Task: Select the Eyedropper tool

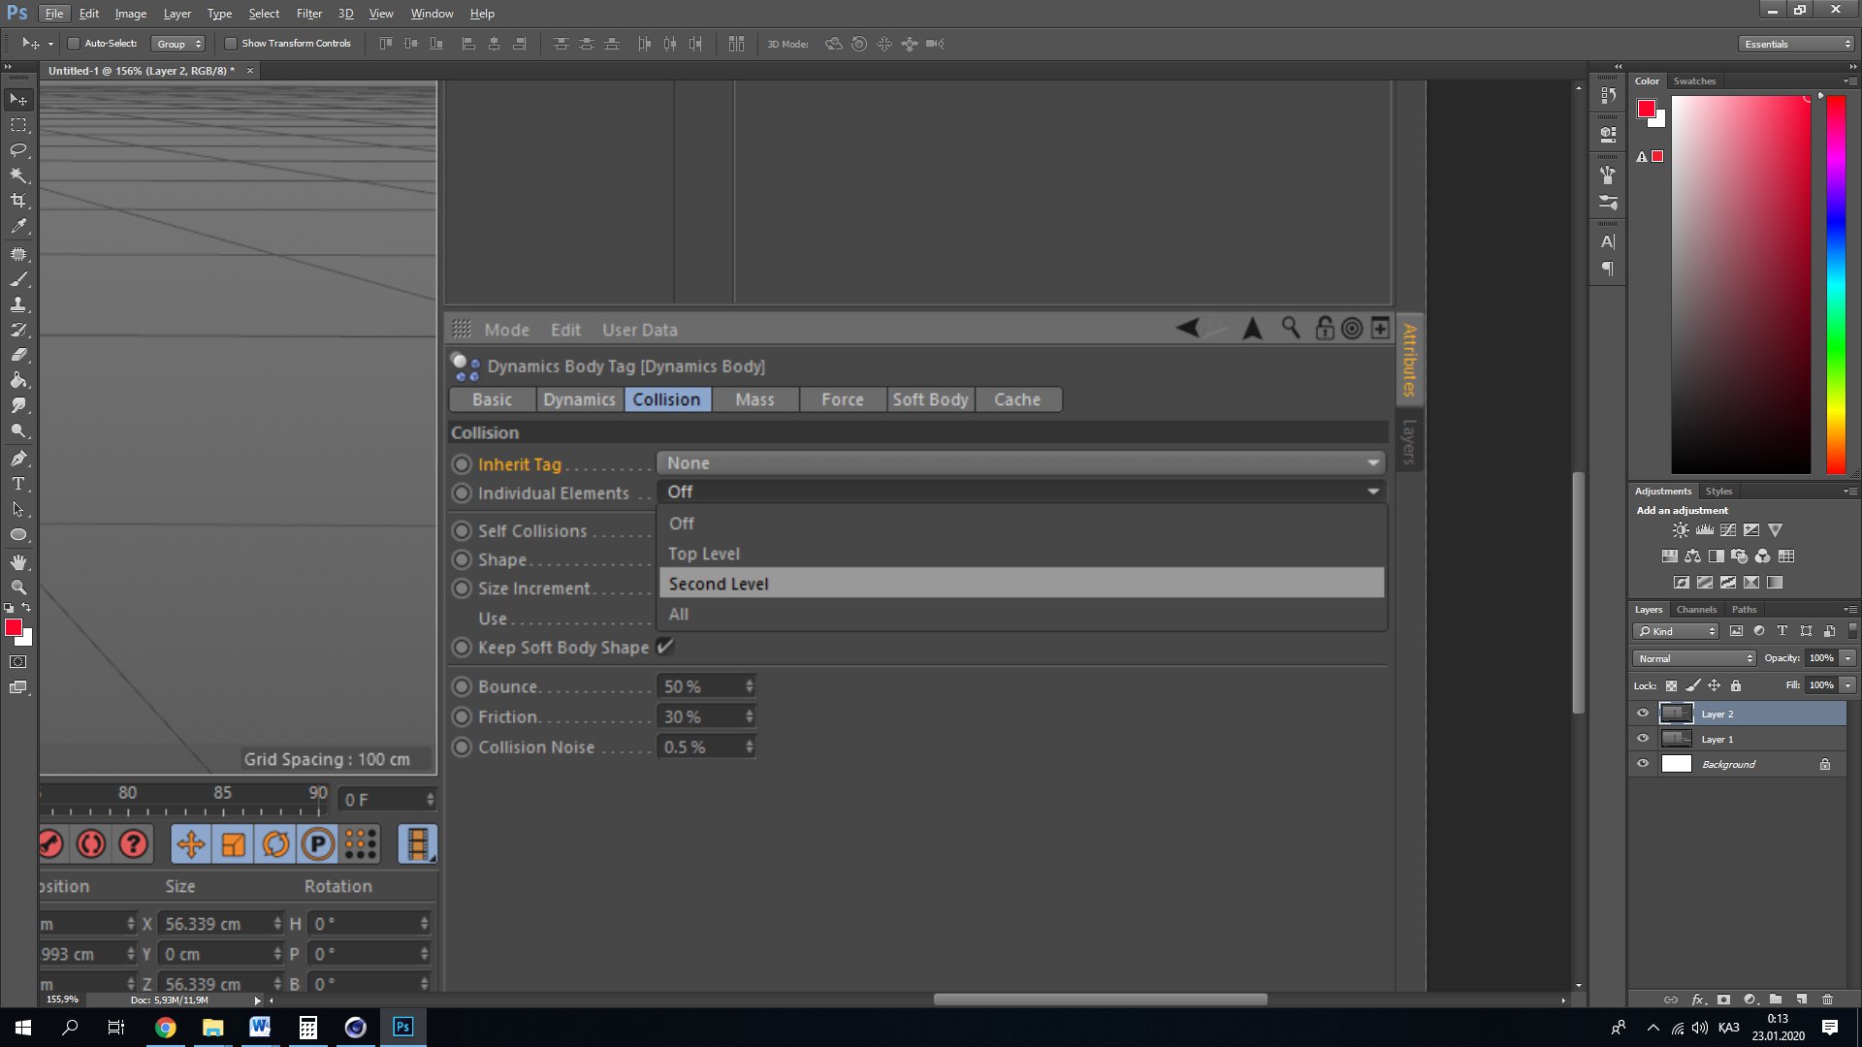Action: pos(18,227)
